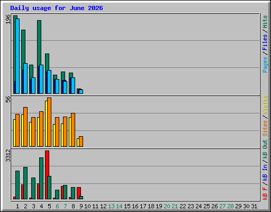Click day 24 on the x-axis
The width and height of the screenshot is (271, 212).
pyautogui.click(x=198, y=206)
